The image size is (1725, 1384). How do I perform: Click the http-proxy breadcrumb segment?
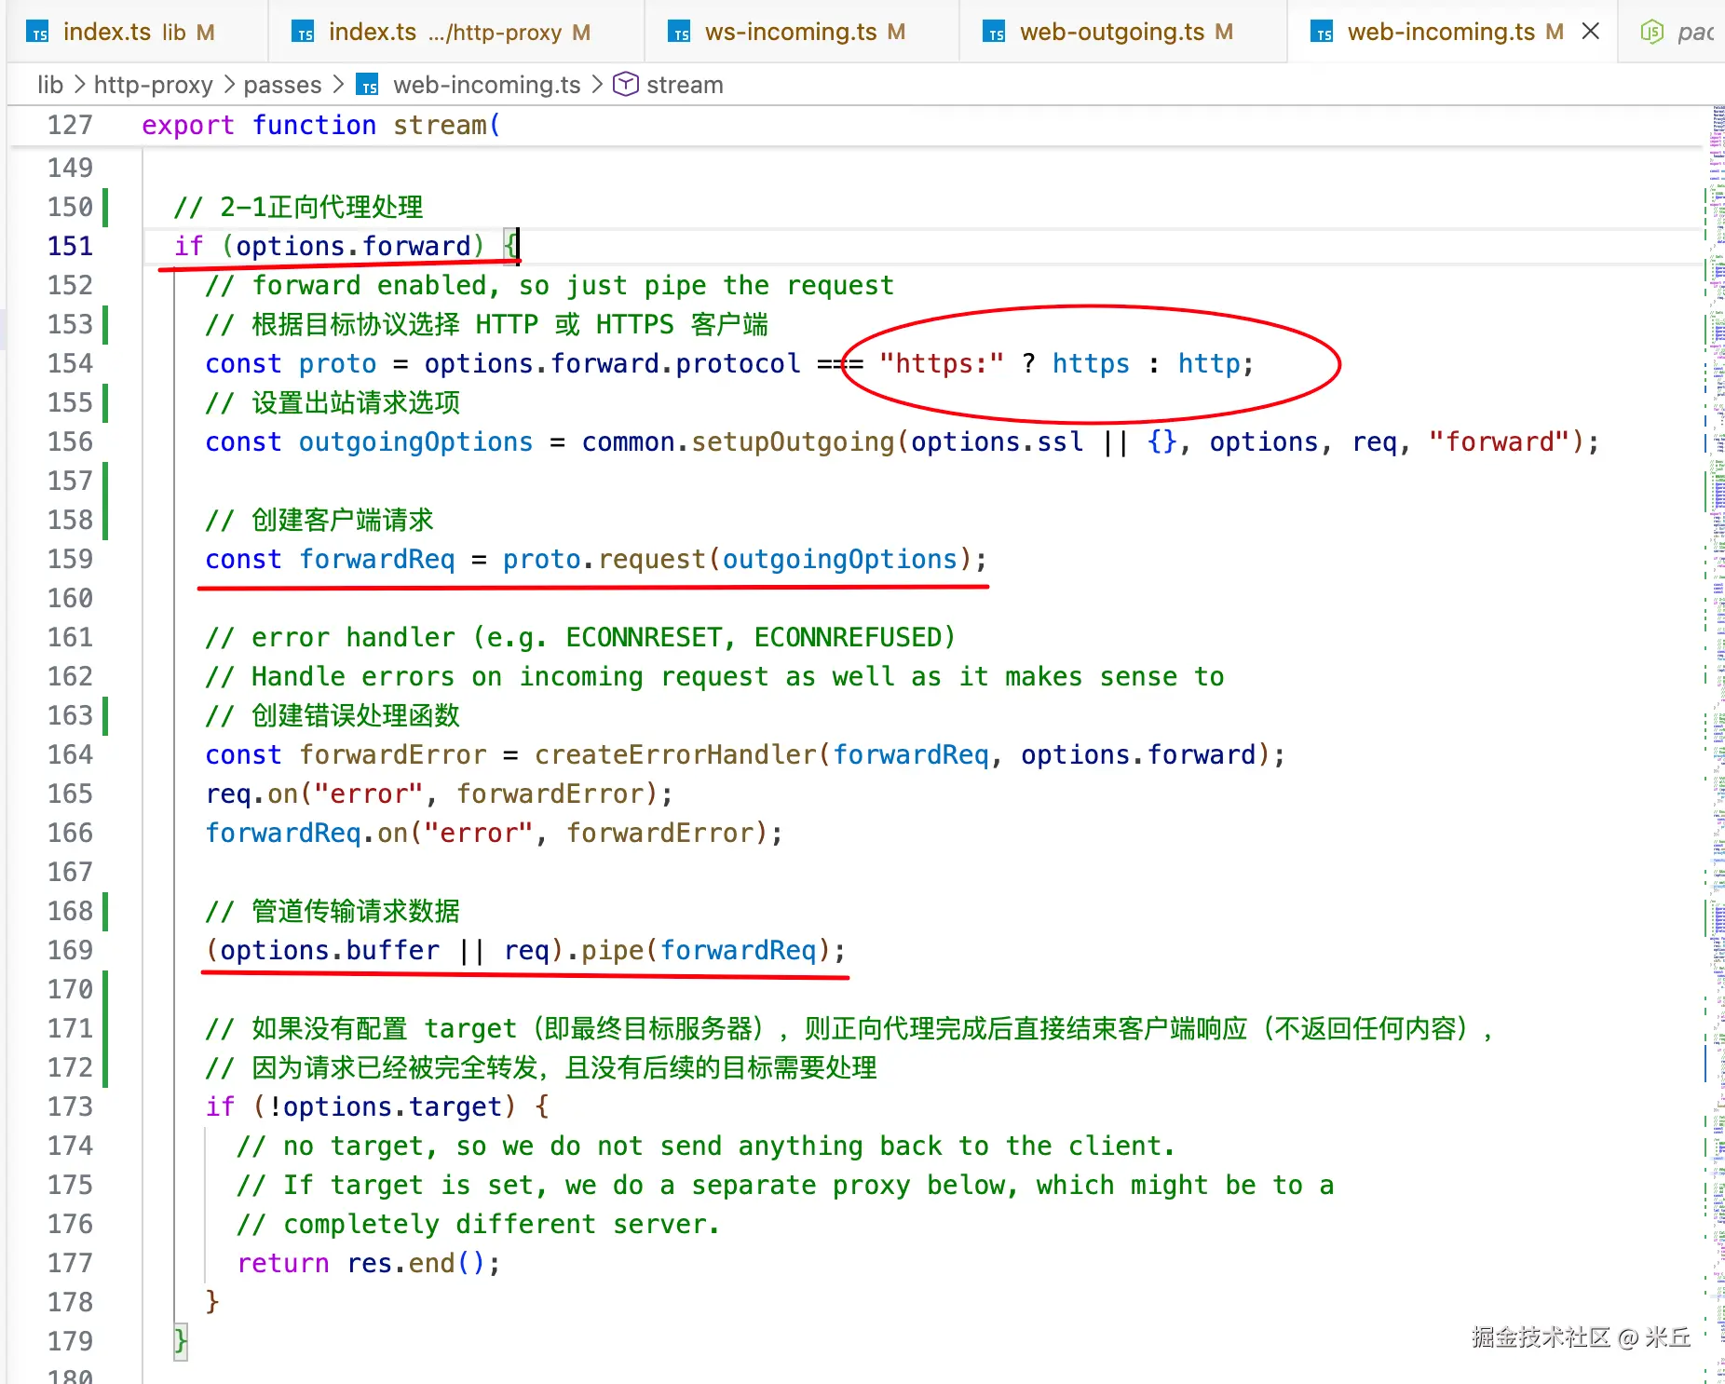coord(154,85)
